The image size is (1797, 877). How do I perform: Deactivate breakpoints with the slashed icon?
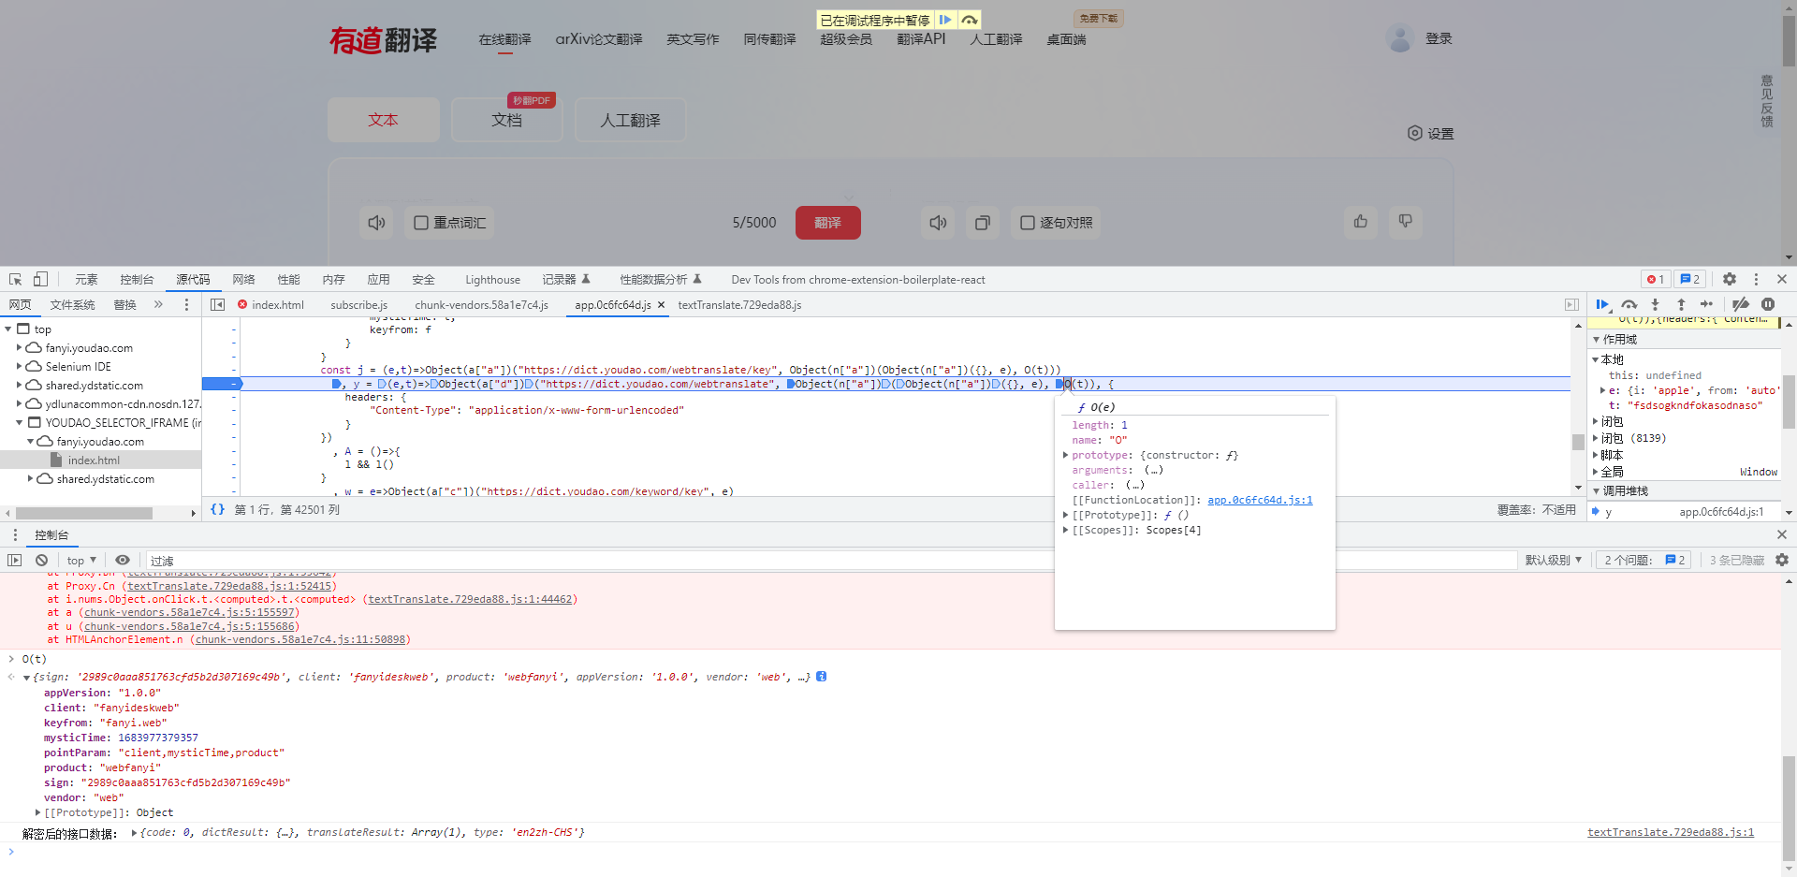click(x=1740, y=304)
